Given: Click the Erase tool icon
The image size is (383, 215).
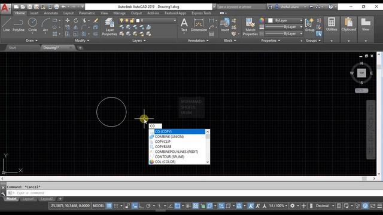Looking at the screenshot, I should coord(96,20).
